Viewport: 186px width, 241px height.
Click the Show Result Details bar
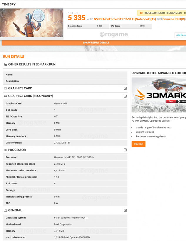(94, 43)
